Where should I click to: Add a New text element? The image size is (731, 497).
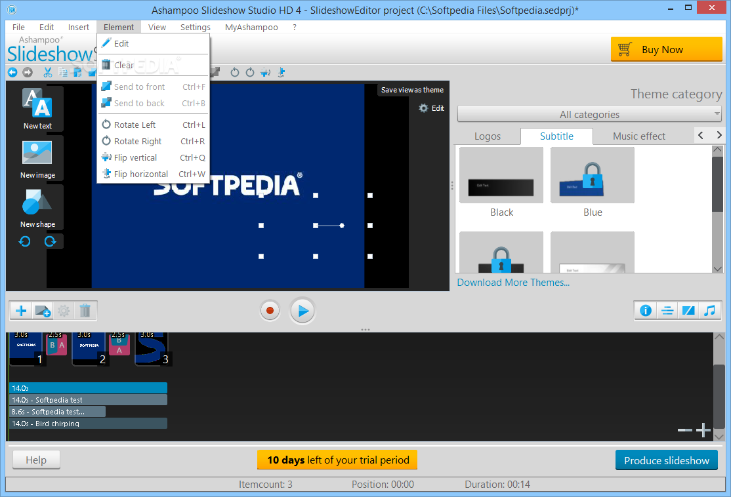tap(37, 109)
